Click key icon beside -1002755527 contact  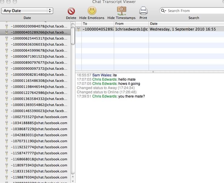[6, 117]
